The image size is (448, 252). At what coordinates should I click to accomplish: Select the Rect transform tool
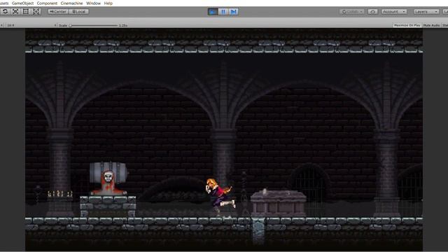[26, 11]
